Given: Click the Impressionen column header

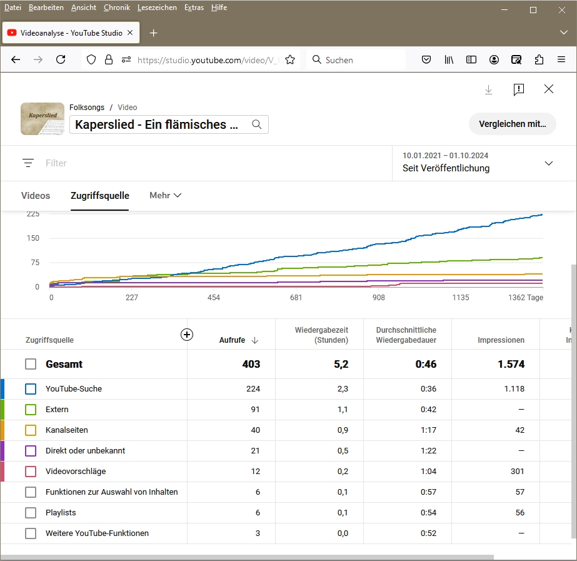Looking at the screenshot, I should click(x=501, y=340).
